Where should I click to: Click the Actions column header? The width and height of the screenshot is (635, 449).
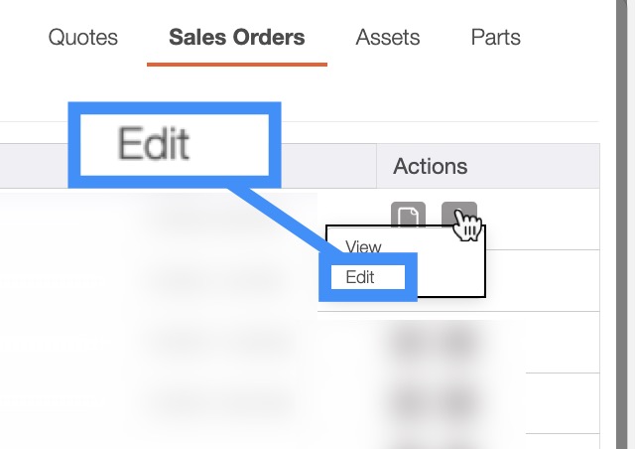tap(431, 166)
